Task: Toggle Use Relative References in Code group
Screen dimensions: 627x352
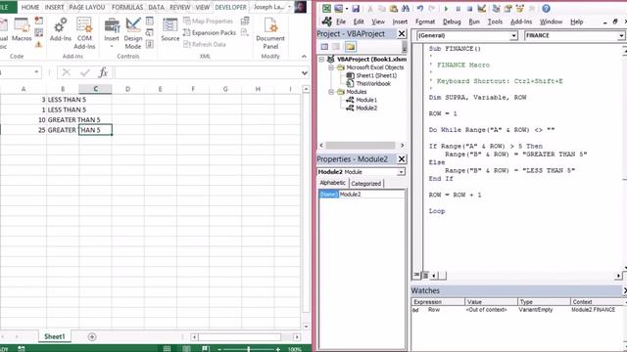Action: tap(39, 32)
